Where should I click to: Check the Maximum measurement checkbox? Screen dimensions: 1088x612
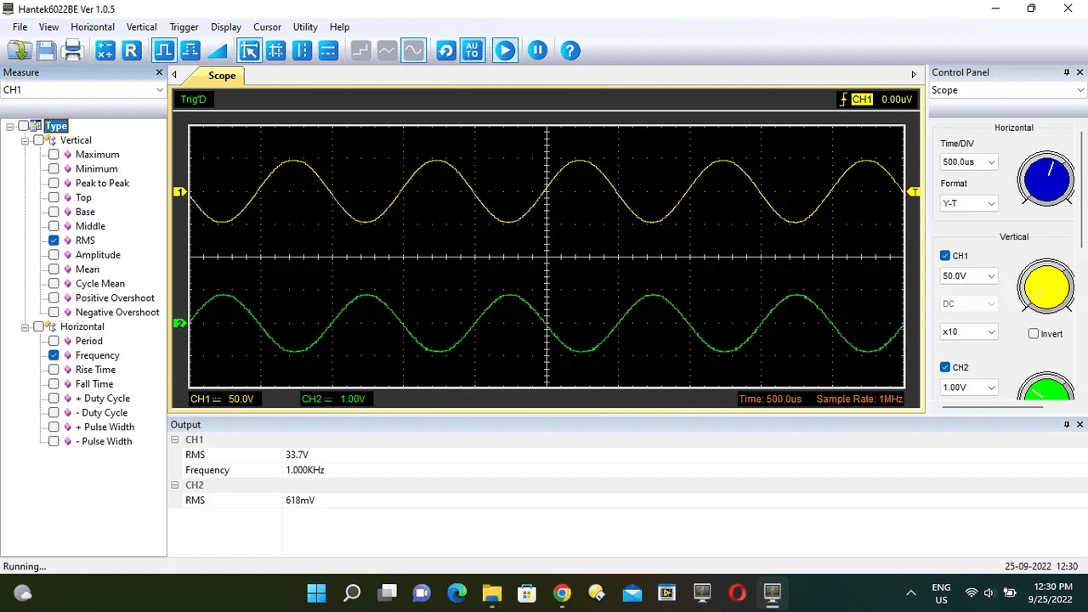54,155
